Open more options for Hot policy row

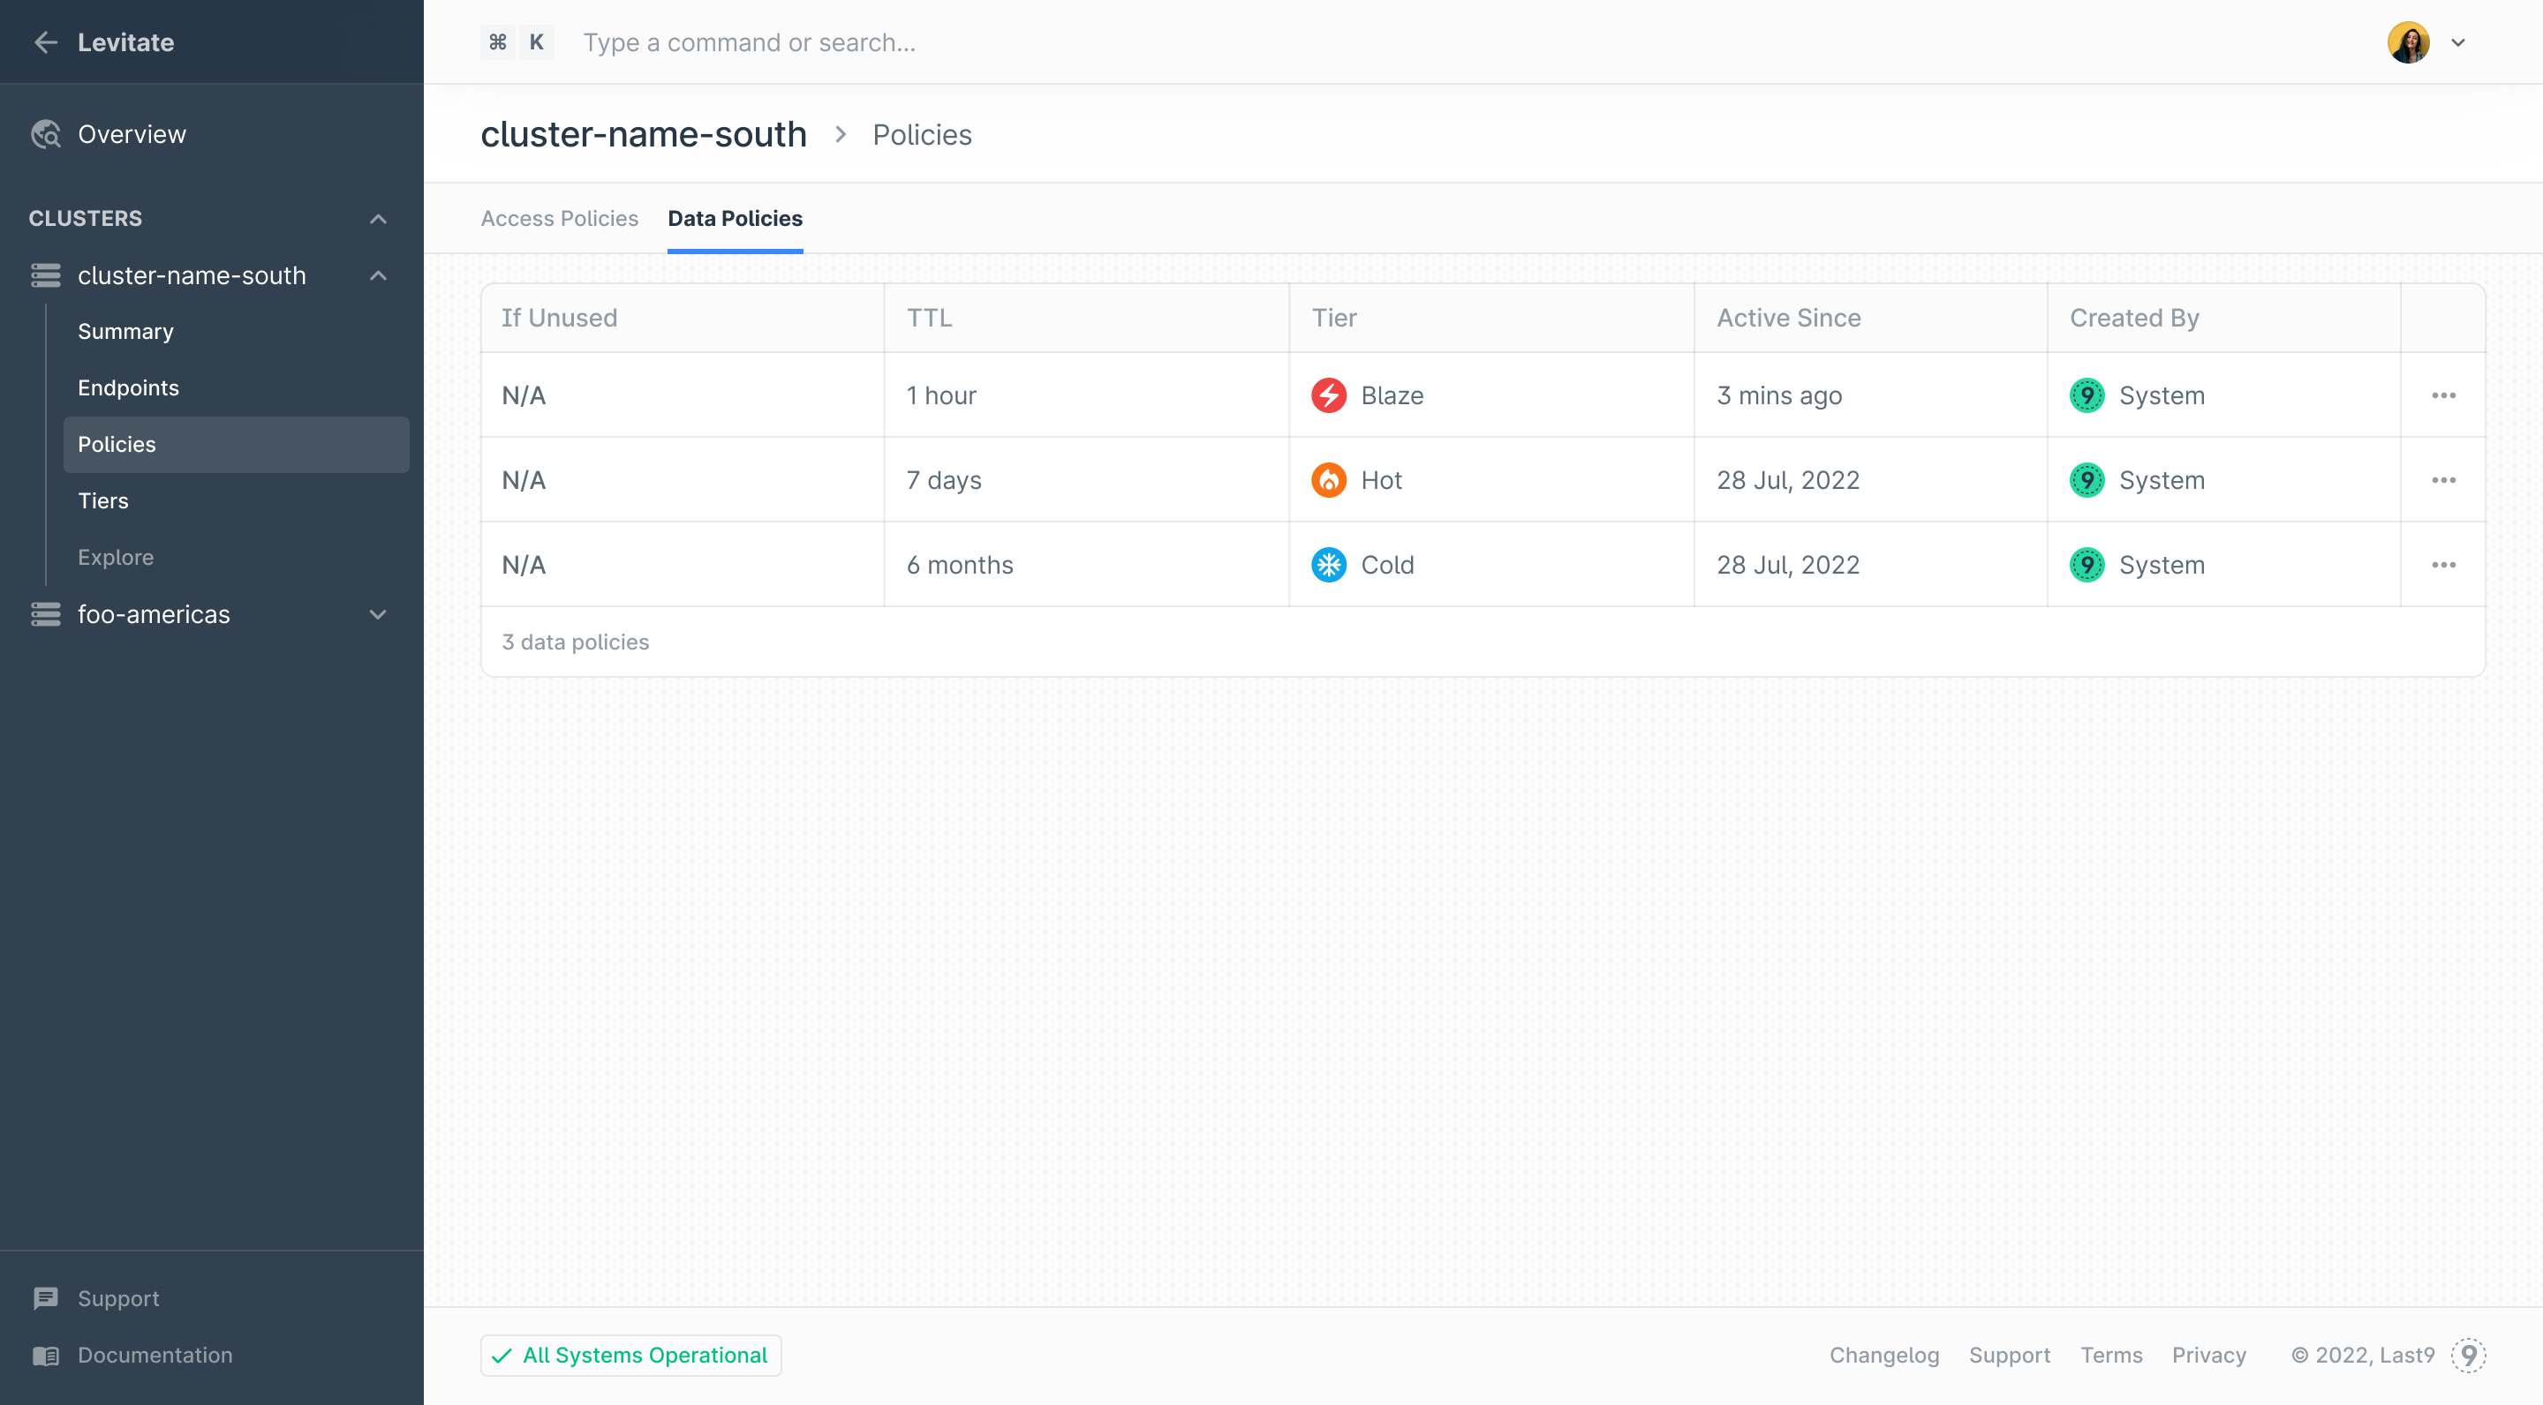point(2443,480)
